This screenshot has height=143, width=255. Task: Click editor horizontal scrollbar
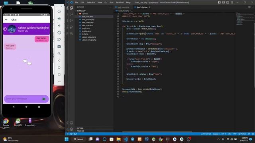[x=157, y=131]
